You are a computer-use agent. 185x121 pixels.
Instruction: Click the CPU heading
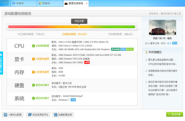point(19,46)
